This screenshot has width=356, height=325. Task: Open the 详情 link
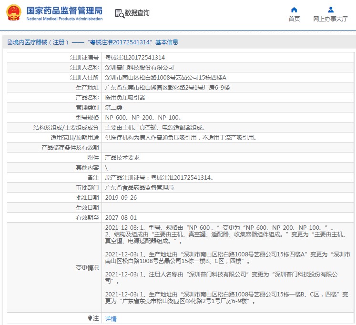tap(111, 318)
